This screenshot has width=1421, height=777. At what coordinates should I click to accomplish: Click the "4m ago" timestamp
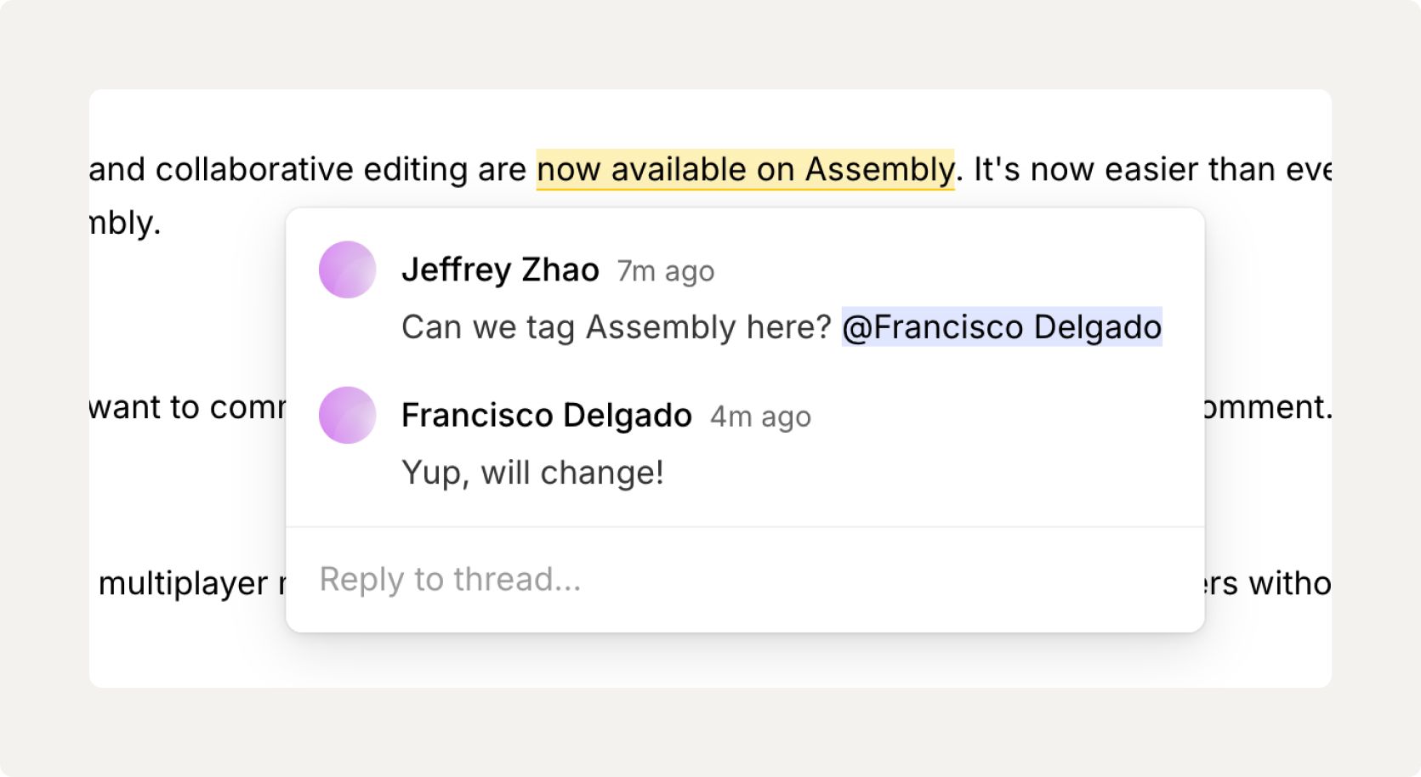(760, 417)
